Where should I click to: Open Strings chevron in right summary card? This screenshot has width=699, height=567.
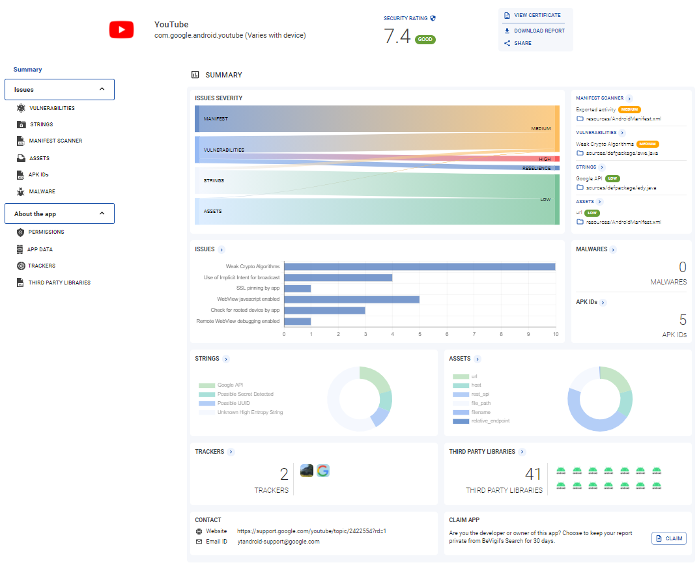602,167
